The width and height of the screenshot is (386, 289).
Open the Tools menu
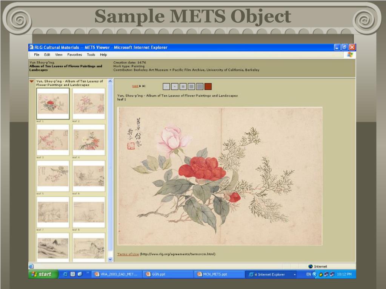[91, 55]
